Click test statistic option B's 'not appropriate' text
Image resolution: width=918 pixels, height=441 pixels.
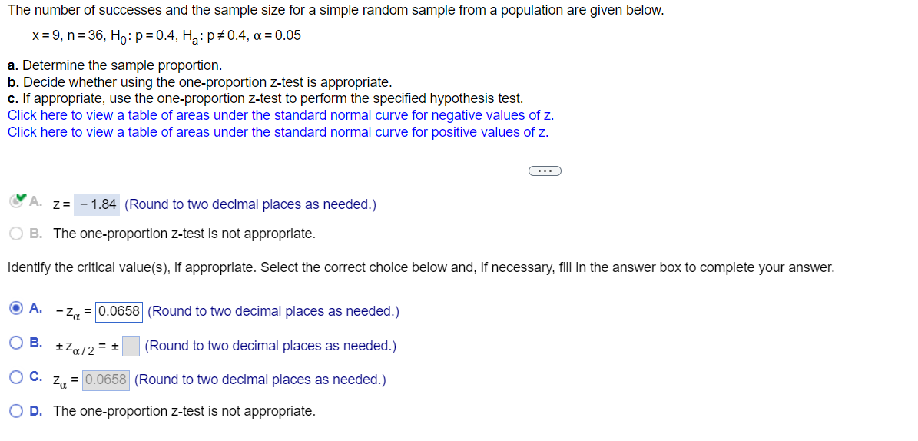tap(184, 234)
